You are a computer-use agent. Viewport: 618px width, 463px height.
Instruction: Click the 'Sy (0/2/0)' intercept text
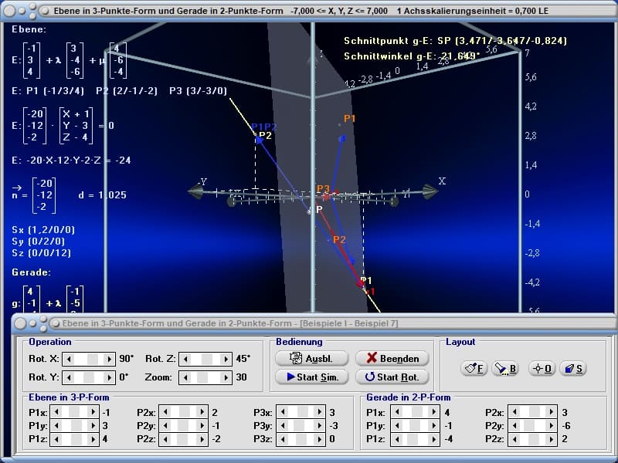pyautogui.click(x=38, y=241)
